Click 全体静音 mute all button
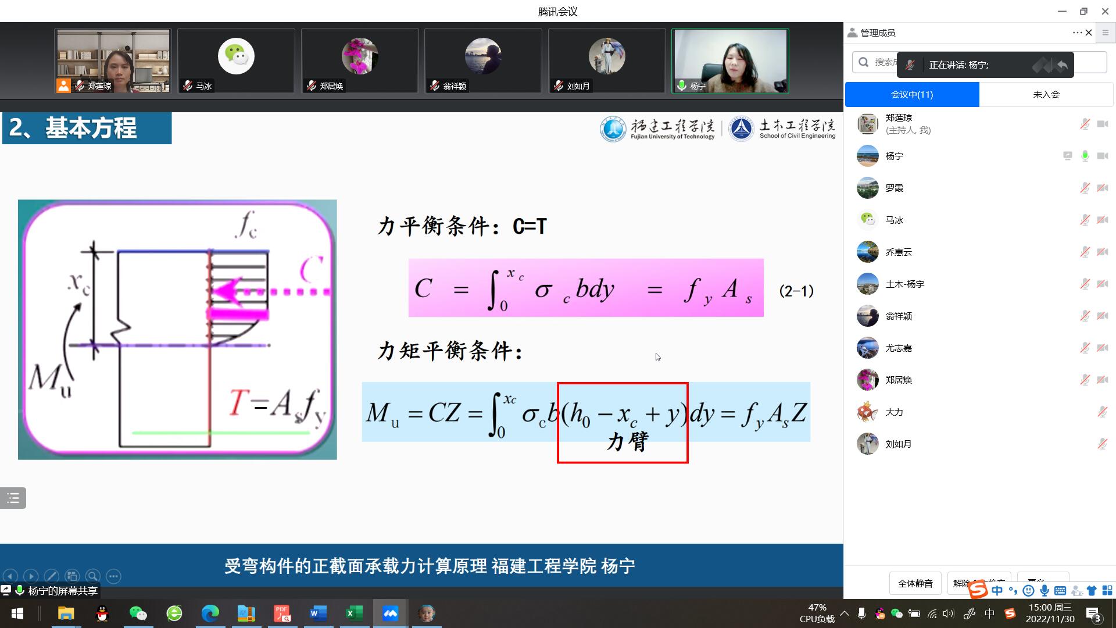The width and height of the screenshot is (1116, 628). coord(915,583)
